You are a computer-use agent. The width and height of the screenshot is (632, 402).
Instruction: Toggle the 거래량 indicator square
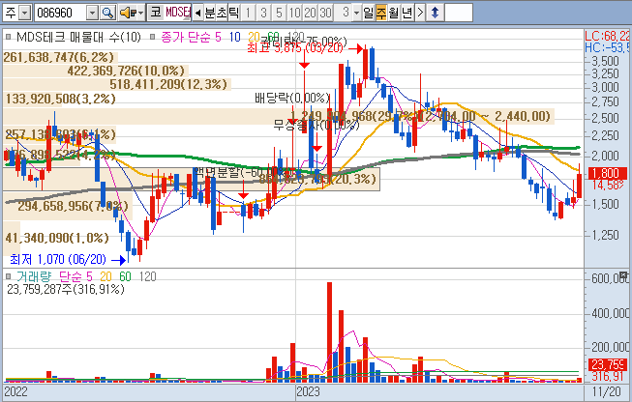8,276
